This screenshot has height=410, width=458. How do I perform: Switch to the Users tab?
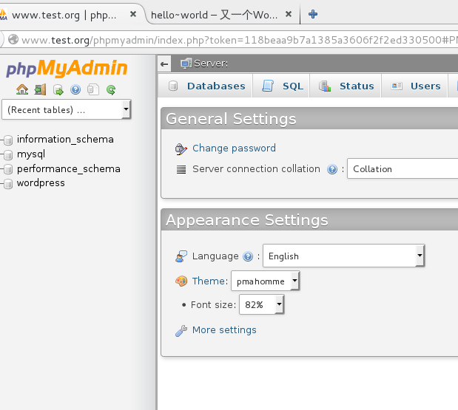point(415,86)
